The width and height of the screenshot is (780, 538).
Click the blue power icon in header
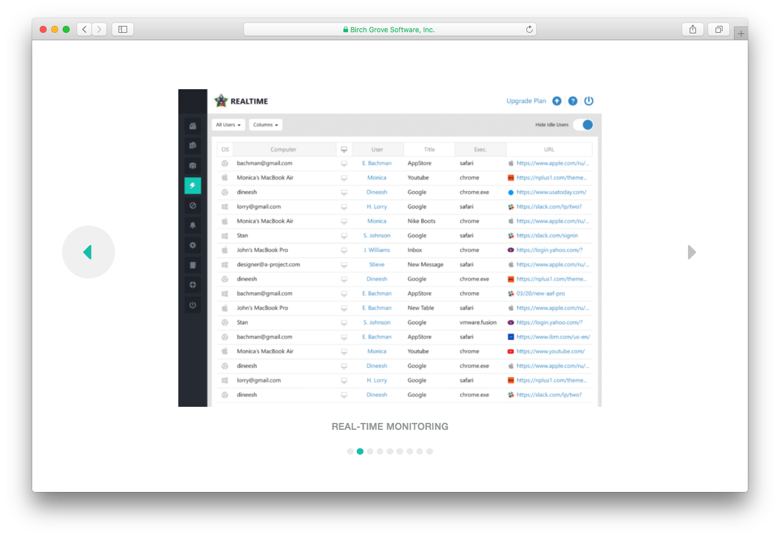coord(589,101)
